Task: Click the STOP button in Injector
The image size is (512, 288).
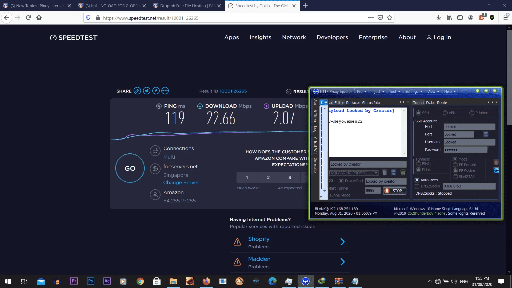Action: click(394, 191)
